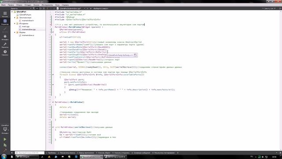Click the kit selector monitor icon

point(5,129)
